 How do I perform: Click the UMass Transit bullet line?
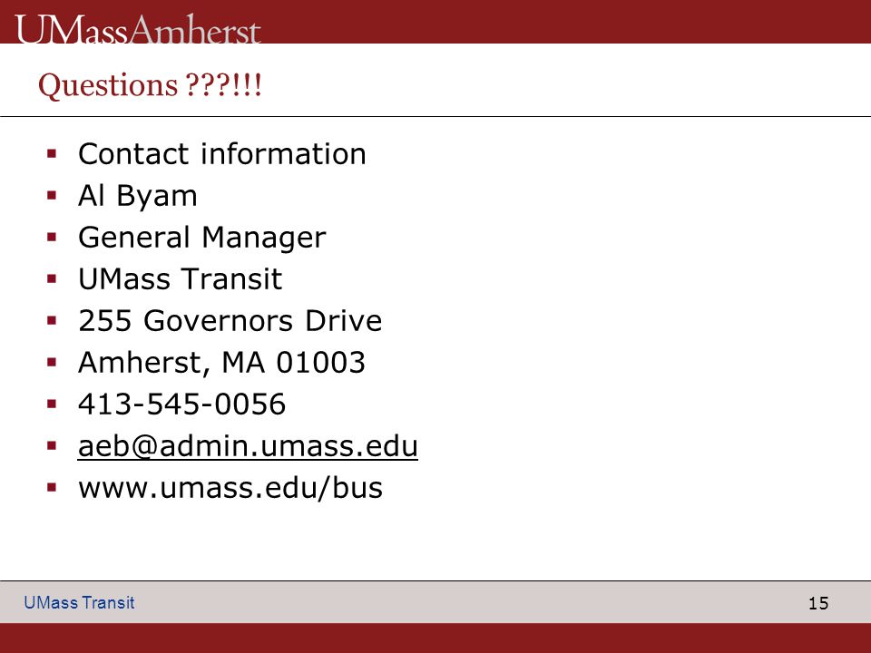click(181, 278)
